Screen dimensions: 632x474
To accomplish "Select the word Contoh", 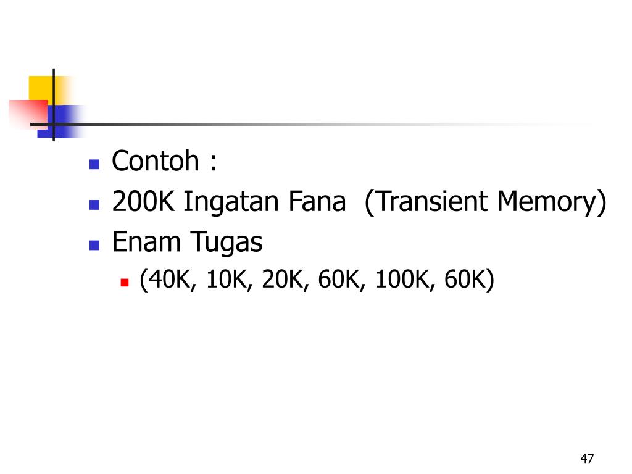I will [156, 161].
